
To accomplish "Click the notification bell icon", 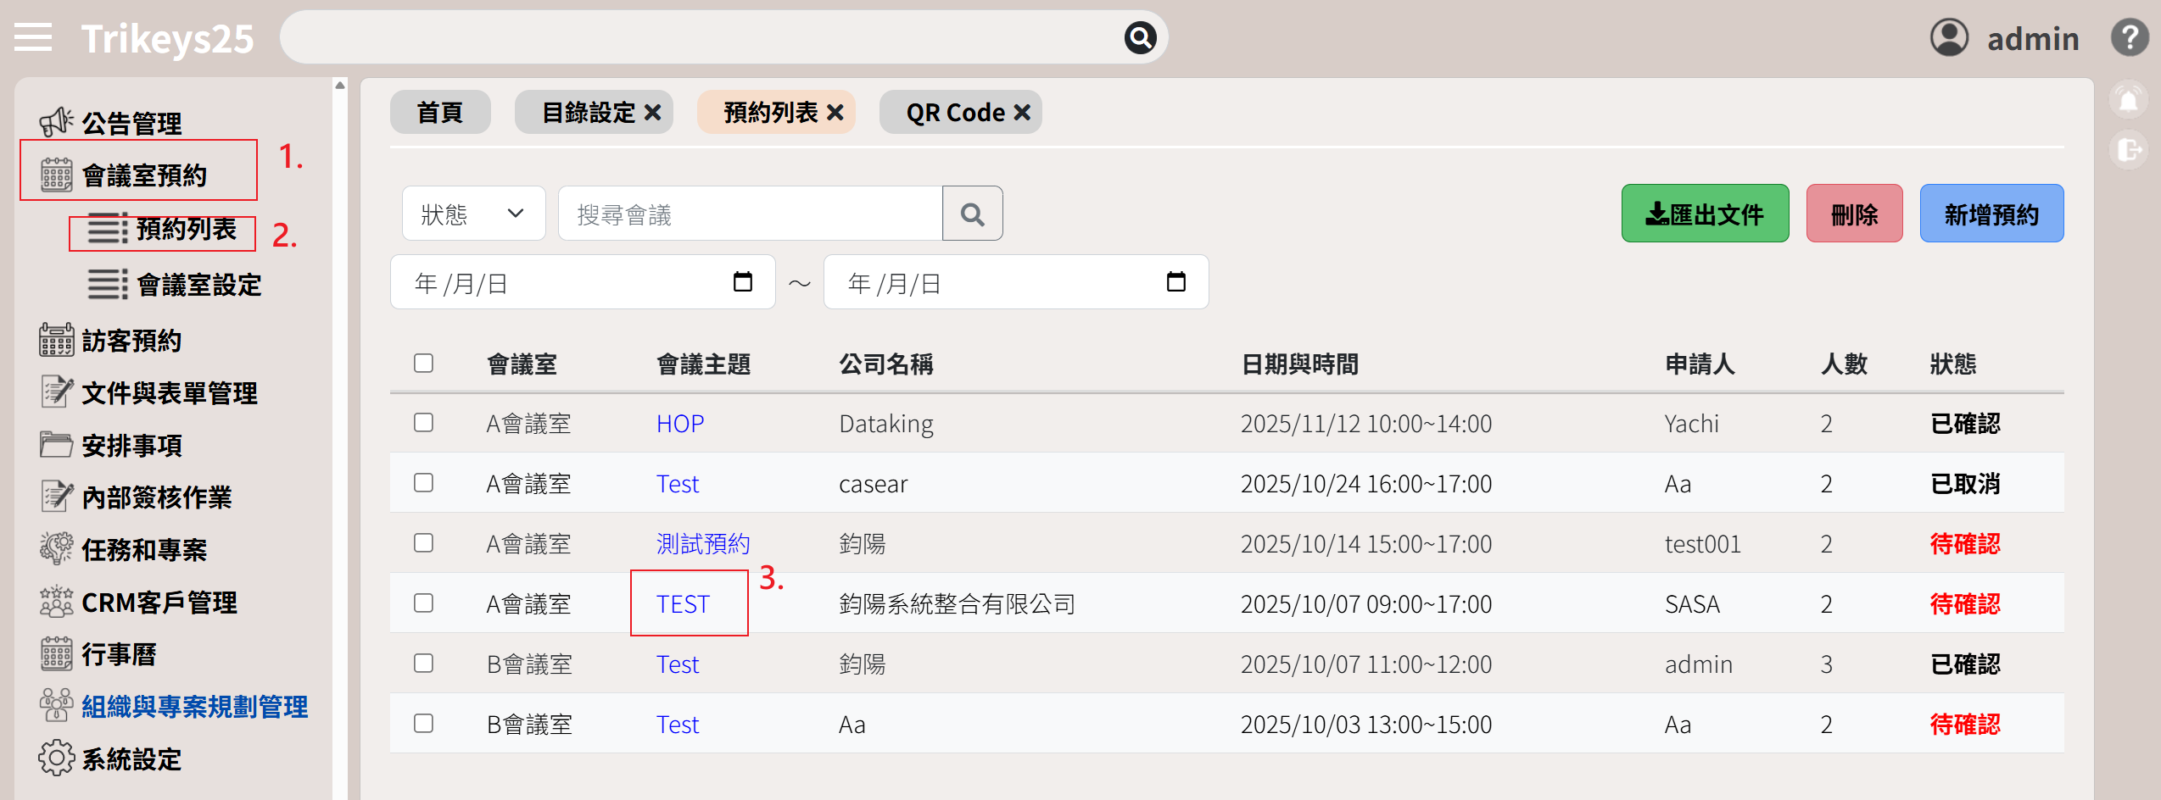I will pos(2128,101).
